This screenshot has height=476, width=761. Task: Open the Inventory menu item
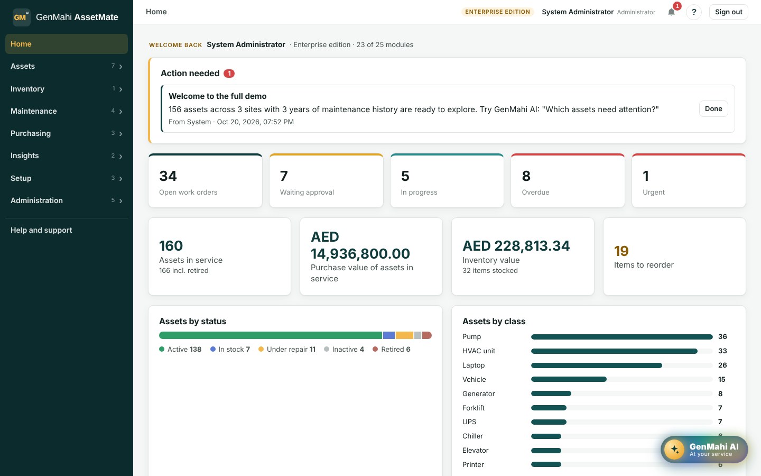[67, 89]
